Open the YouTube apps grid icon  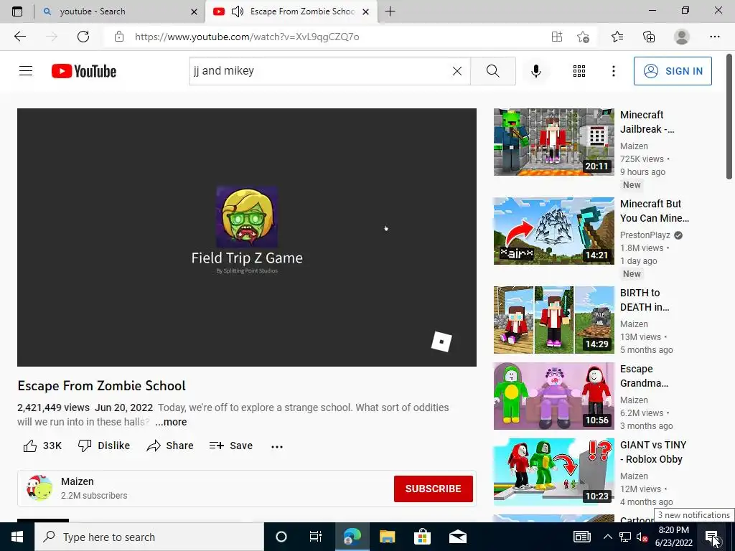click(x=579, y=71)
